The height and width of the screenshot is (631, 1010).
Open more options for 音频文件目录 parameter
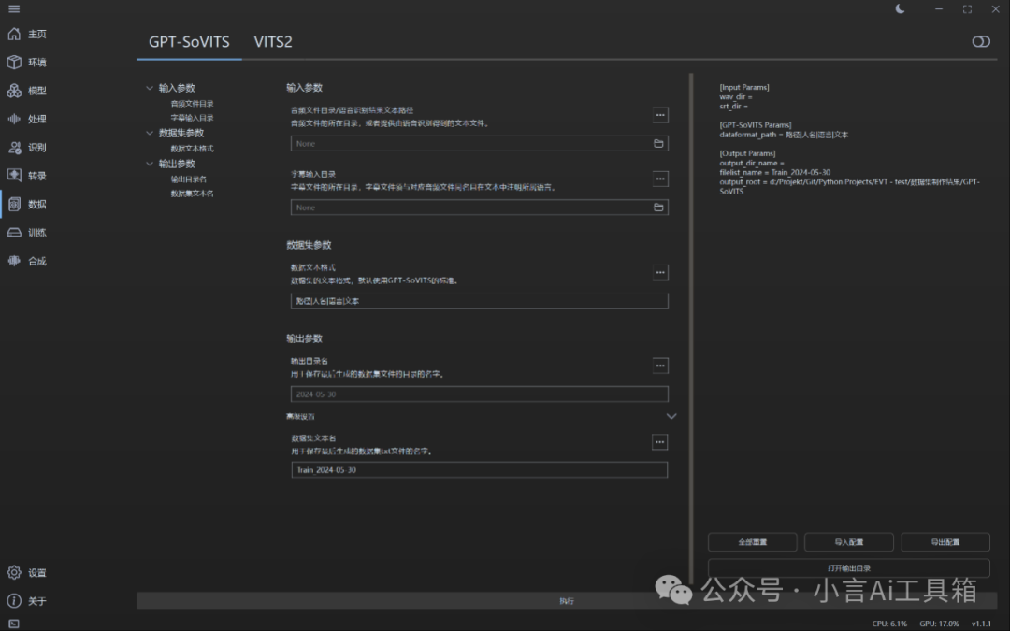click(x=660, y=115)
